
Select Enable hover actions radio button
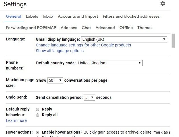(38, 132)
